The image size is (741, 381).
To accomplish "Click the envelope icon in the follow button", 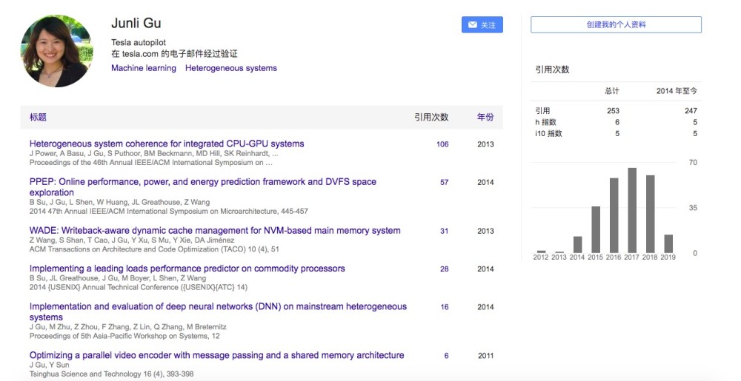I will point(472,25).
